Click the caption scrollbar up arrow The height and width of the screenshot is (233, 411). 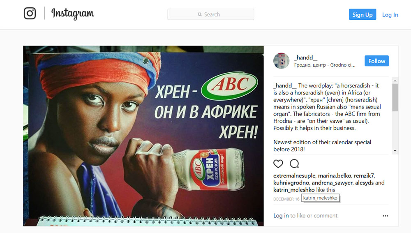pyautogui.click(x=395, y=81)
